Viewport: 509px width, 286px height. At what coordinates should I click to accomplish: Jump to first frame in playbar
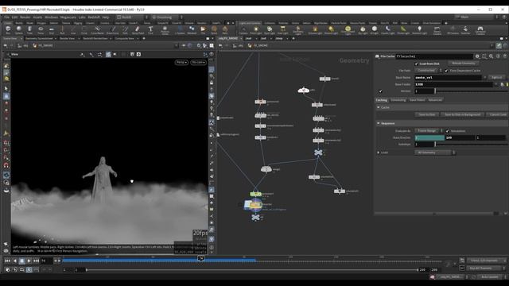(x=7, y=261)
